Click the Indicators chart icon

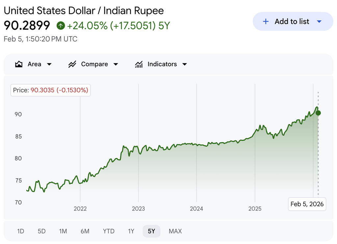pos(139,64)
